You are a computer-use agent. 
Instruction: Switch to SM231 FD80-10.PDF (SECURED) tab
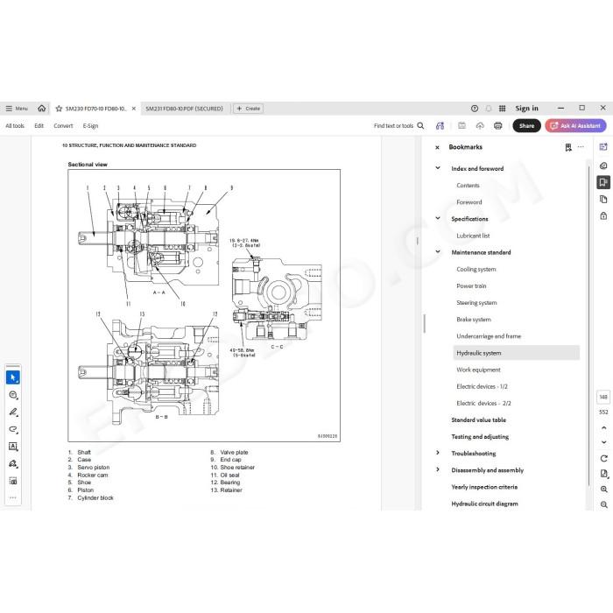[x=184, y=109]
